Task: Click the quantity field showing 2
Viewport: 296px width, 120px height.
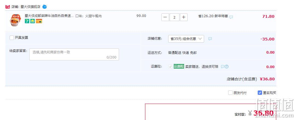Action: point(175,17)
